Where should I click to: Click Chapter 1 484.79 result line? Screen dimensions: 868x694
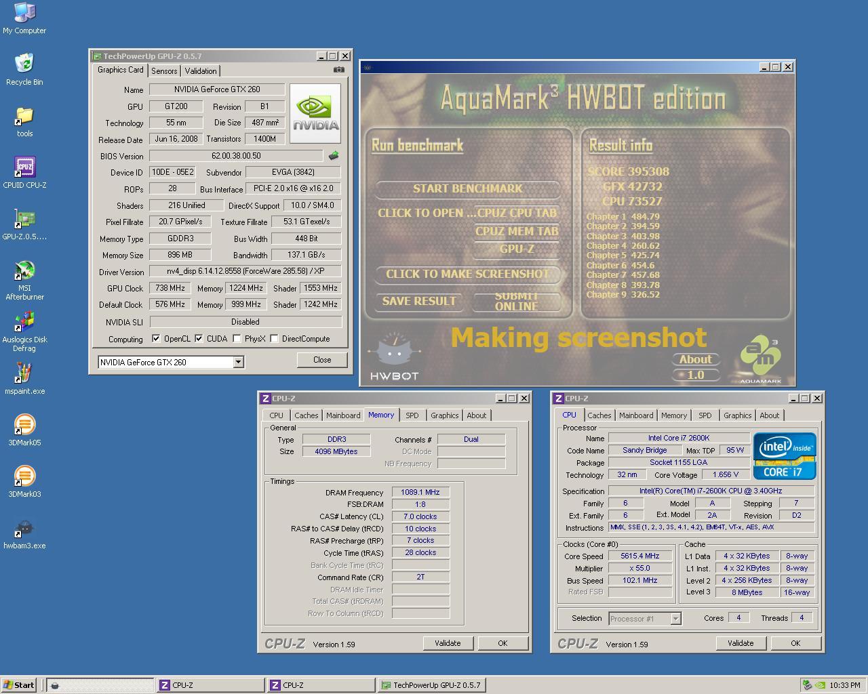click(623, 217)
